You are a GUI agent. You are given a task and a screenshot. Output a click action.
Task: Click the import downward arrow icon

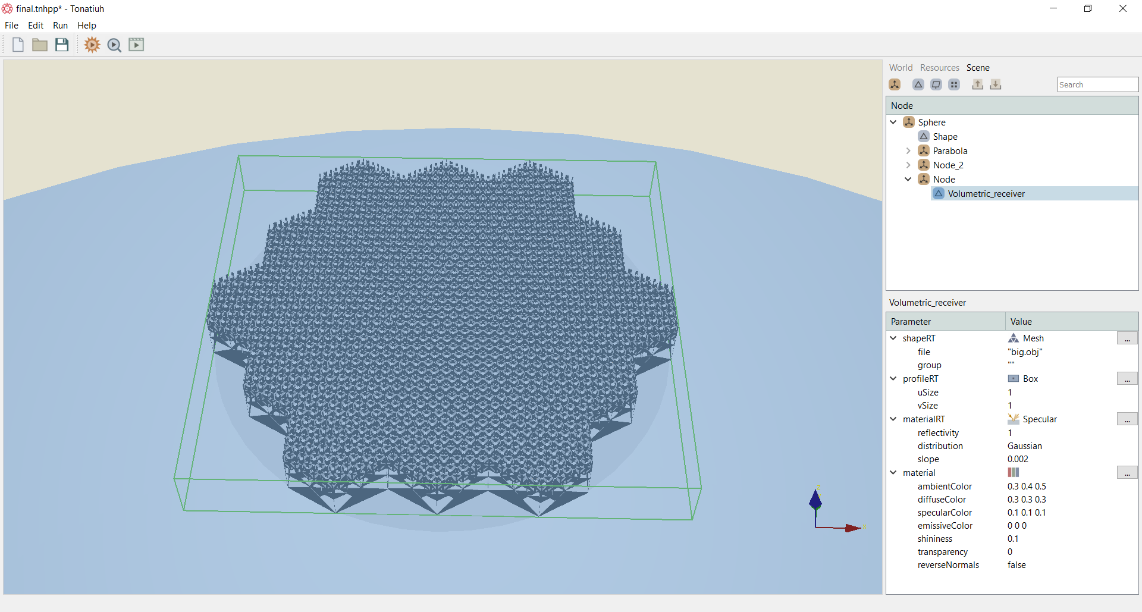(996, 84)
